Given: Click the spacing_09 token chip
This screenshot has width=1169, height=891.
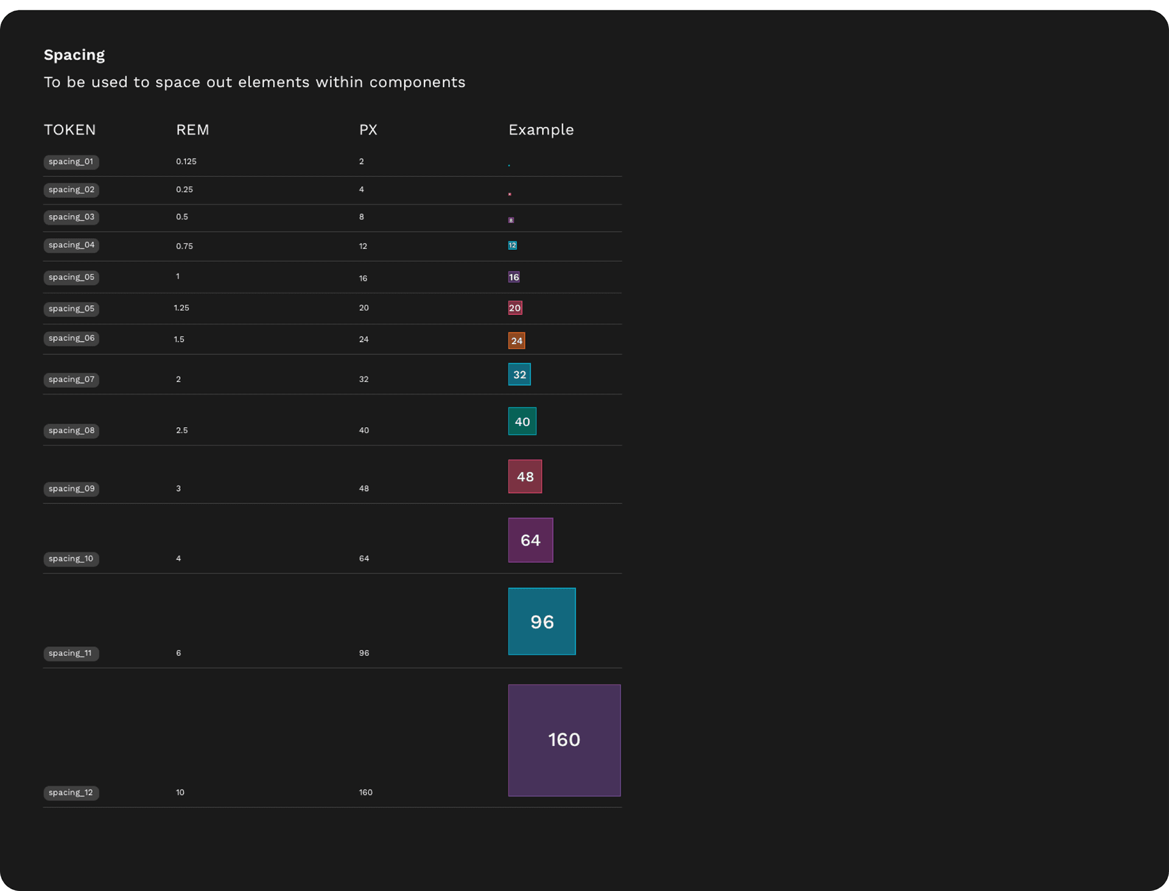Looking at the screenshot, I should 71,489.
